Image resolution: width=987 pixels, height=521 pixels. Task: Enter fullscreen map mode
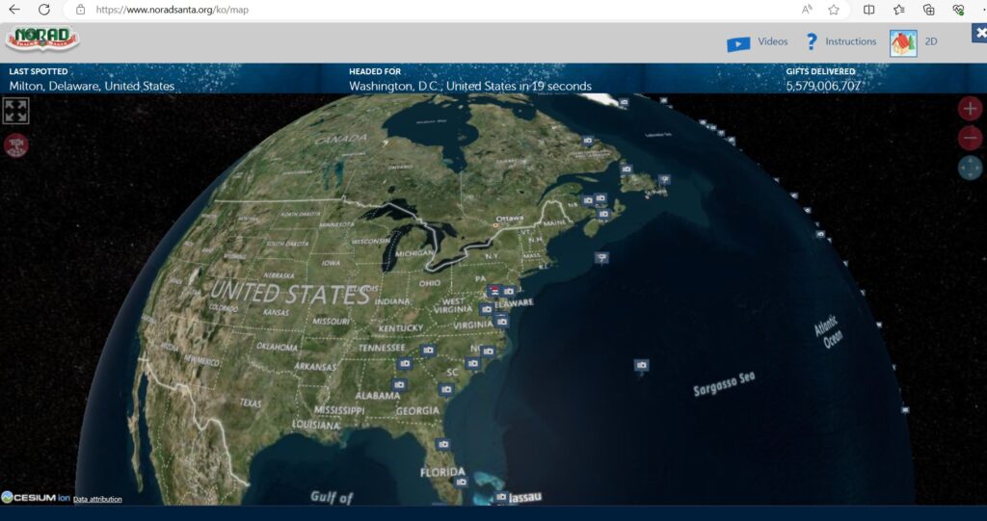(x=15, y=111)
